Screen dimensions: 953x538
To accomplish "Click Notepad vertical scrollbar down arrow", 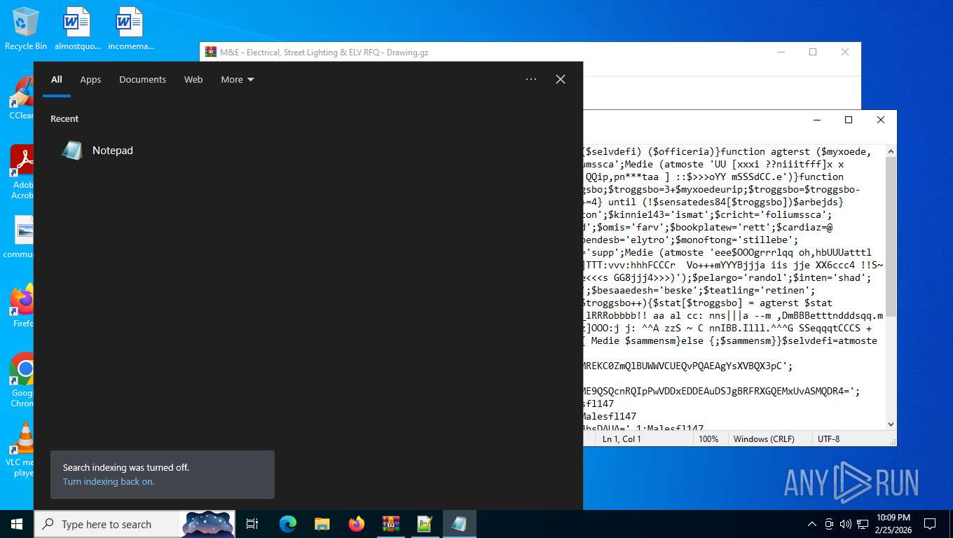I will coord(891,424).
